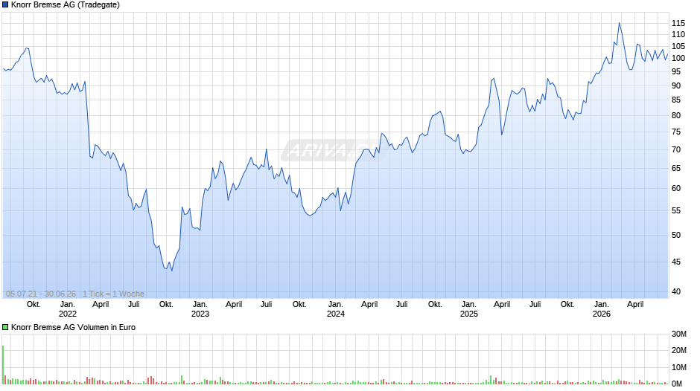Click the 'Jan.' label above 2024
700x391 pixels.
tap(336, 305)
